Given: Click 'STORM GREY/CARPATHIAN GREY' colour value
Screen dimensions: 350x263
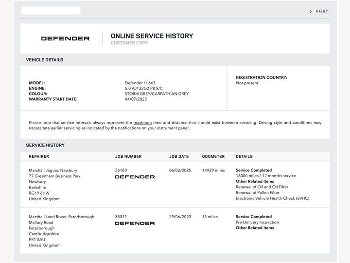Looking at the screenshot, I should pos(157,94).
